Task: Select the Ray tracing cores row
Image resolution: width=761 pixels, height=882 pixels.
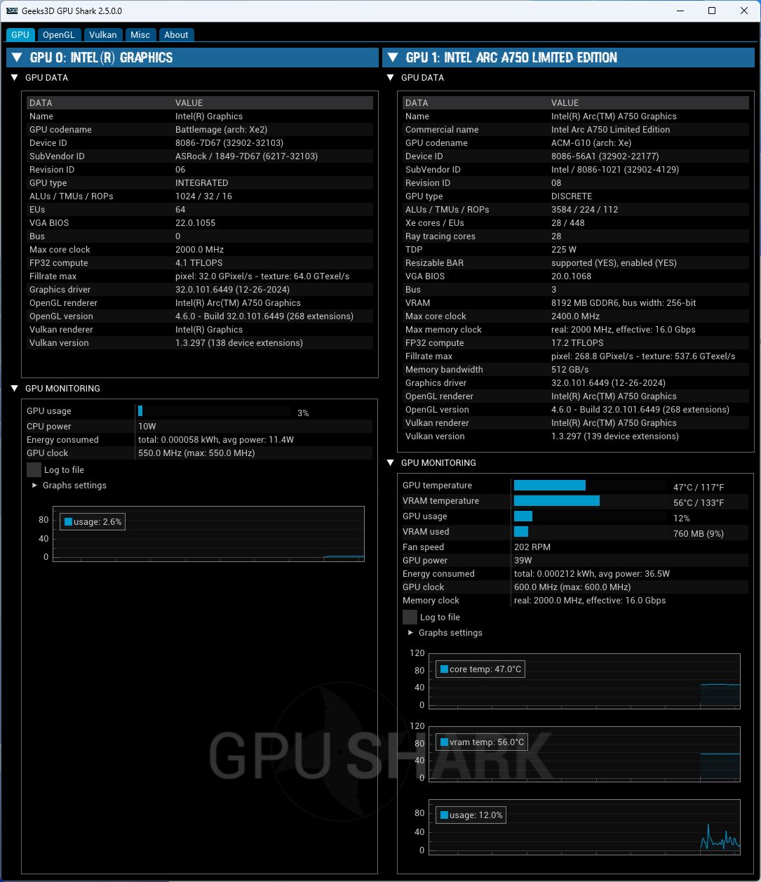Action: (x=575, y=236)
